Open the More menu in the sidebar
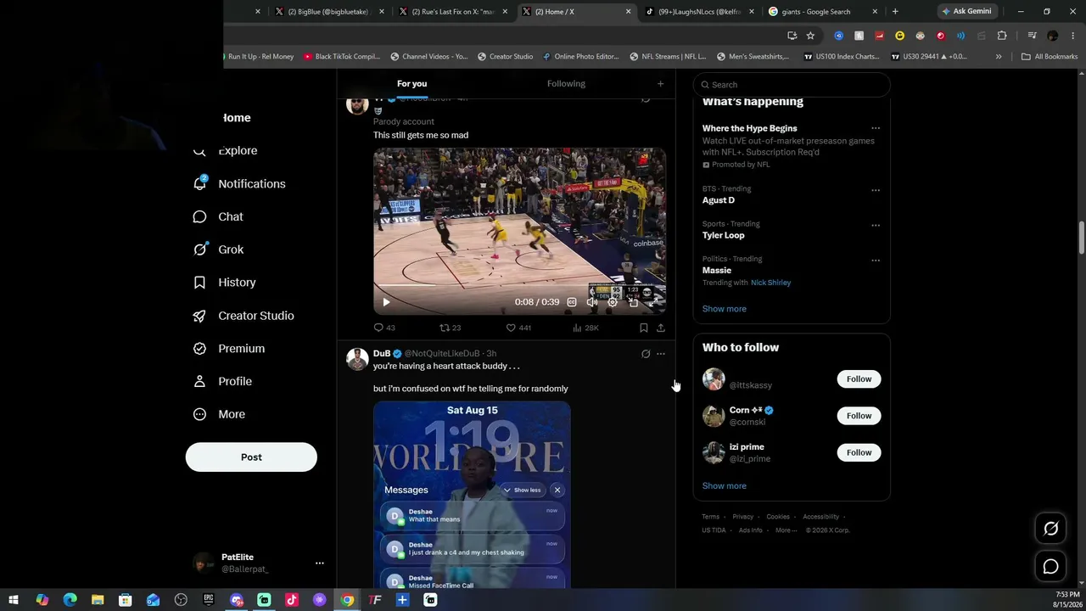This screenshot has height=611, width=1086. pyautogui.click(x=220, y=415)
